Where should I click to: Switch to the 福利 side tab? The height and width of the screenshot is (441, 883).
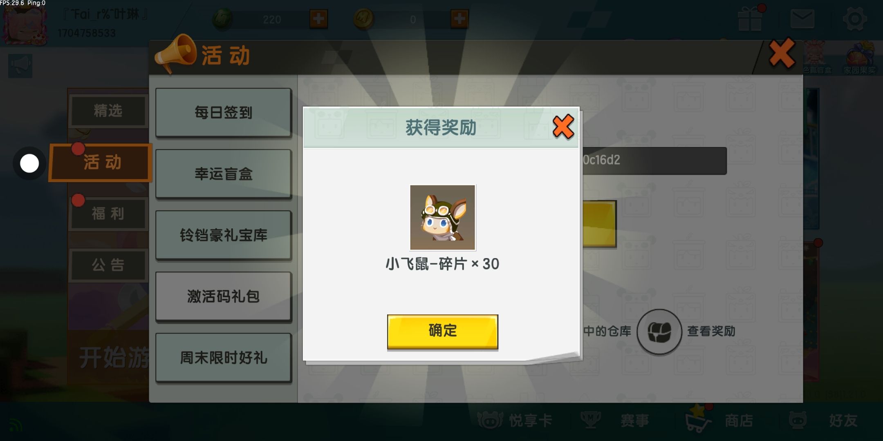click(x=108, y=214)
